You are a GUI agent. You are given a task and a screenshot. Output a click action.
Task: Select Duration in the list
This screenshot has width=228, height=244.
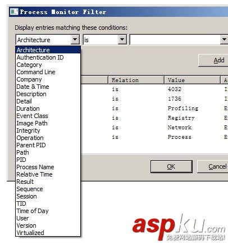[x=48, y=109]
